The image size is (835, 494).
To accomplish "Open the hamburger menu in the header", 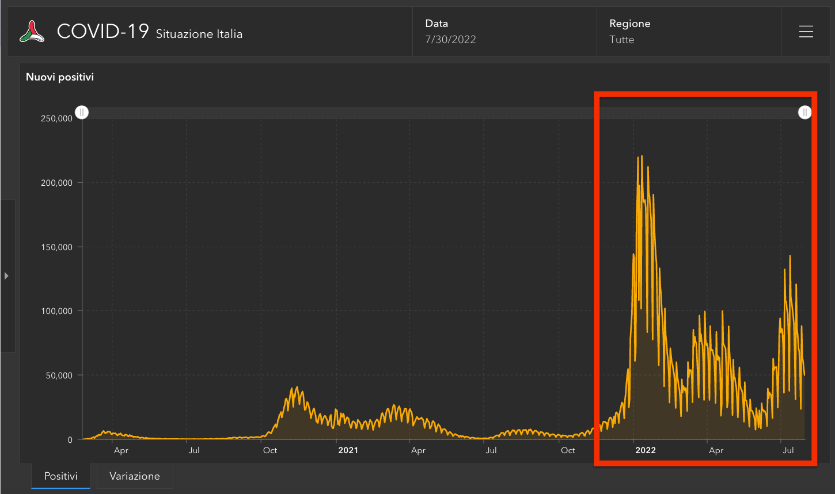I will click(x=806, y=32).
